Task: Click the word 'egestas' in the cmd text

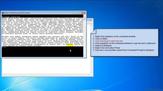Action: pos(69,44)
